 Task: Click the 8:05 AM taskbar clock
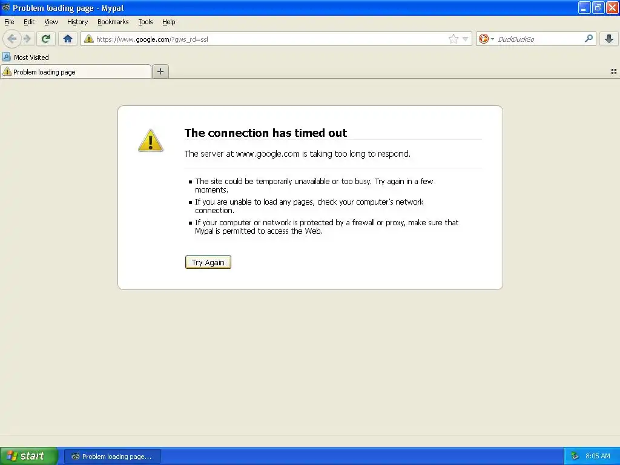point(598,456)
